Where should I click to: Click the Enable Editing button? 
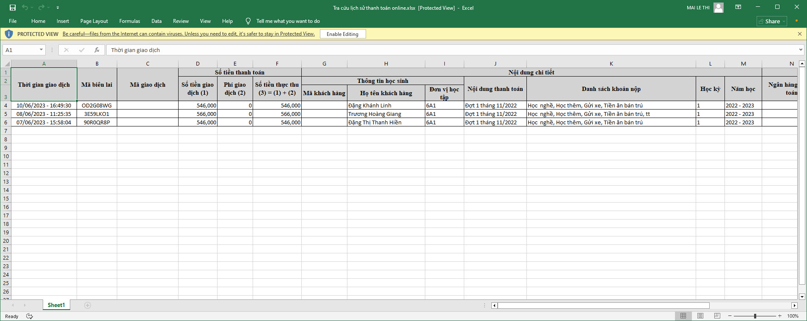pos(342,34)
